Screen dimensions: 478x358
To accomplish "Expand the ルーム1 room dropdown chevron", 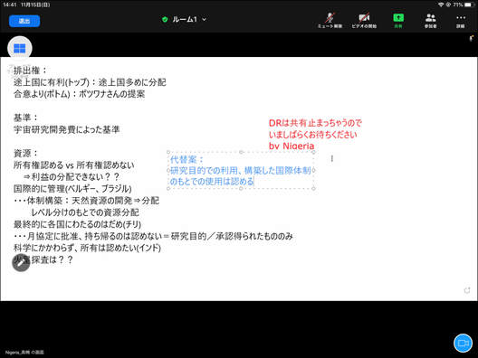I will click(x=205, y=20).
